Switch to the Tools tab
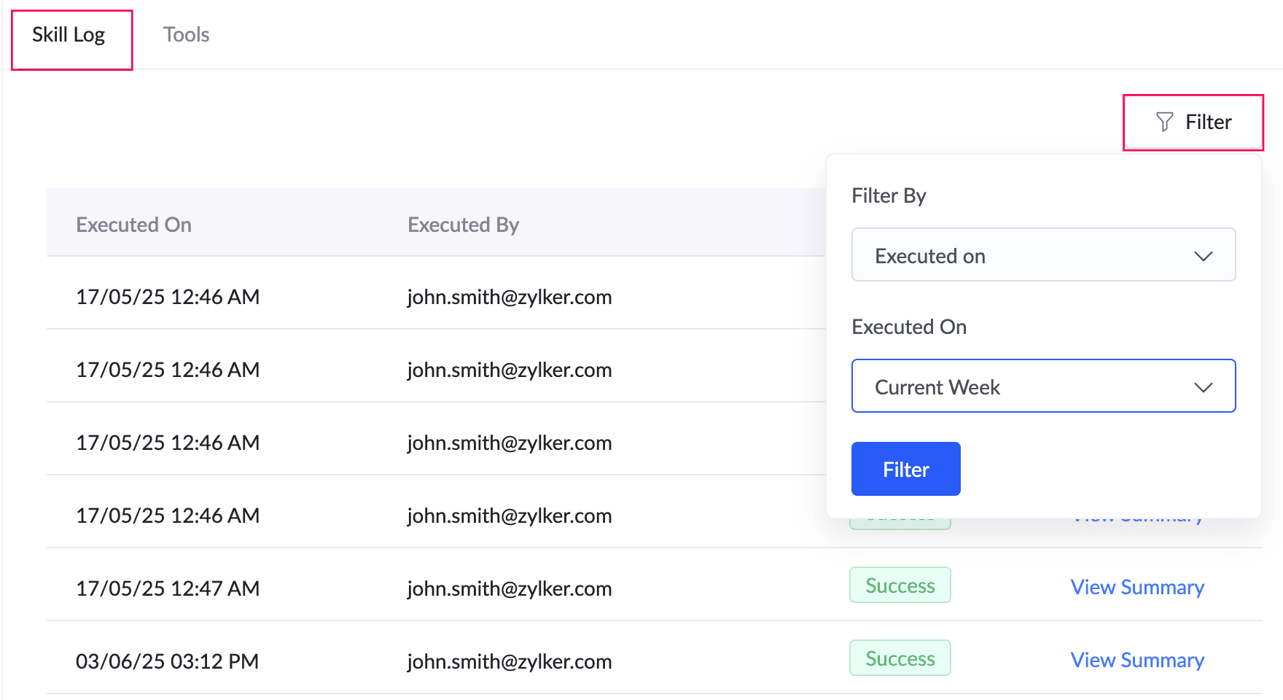The height and width of the screenshot is (700, 1283). (186, 35)
